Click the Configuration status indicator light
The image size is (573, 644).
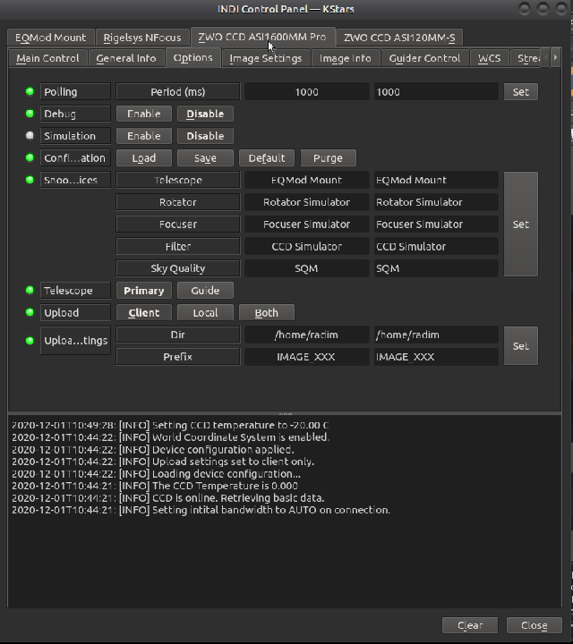tap(30, 157)
